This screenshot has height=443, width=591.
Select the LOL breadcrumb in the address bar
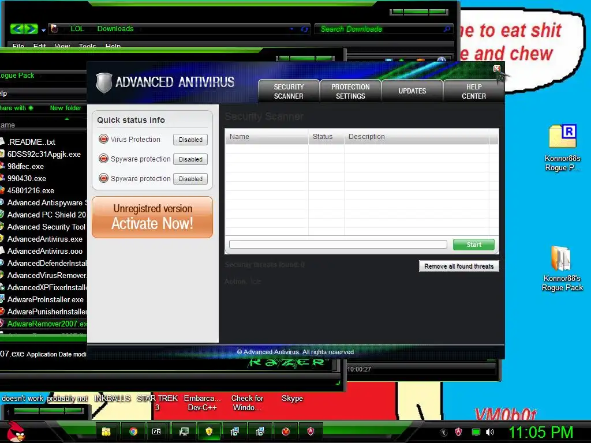click(x=77, y=29)
